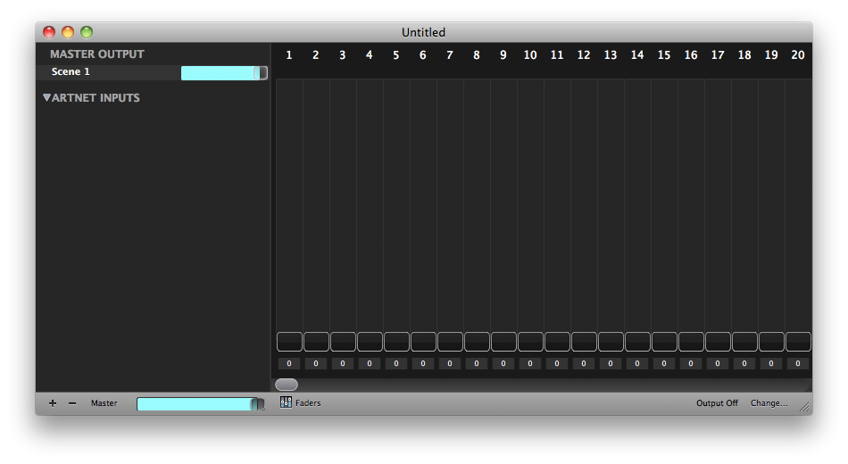Click the Scene 1 level slider

click(223, 73)
